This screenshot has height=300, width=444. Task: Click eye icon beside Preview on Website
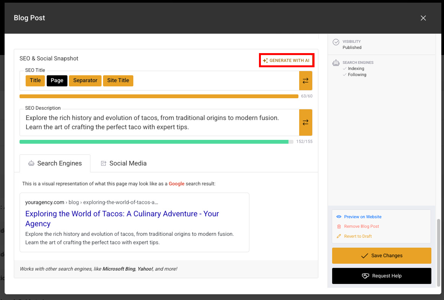point(339,217)
